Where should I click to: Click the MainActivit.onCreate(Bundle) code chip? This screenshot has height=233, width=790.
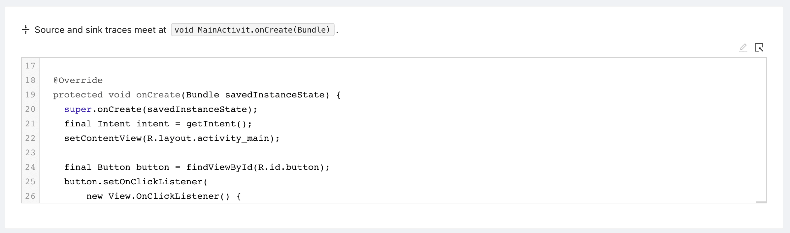(x=252, y=30)
